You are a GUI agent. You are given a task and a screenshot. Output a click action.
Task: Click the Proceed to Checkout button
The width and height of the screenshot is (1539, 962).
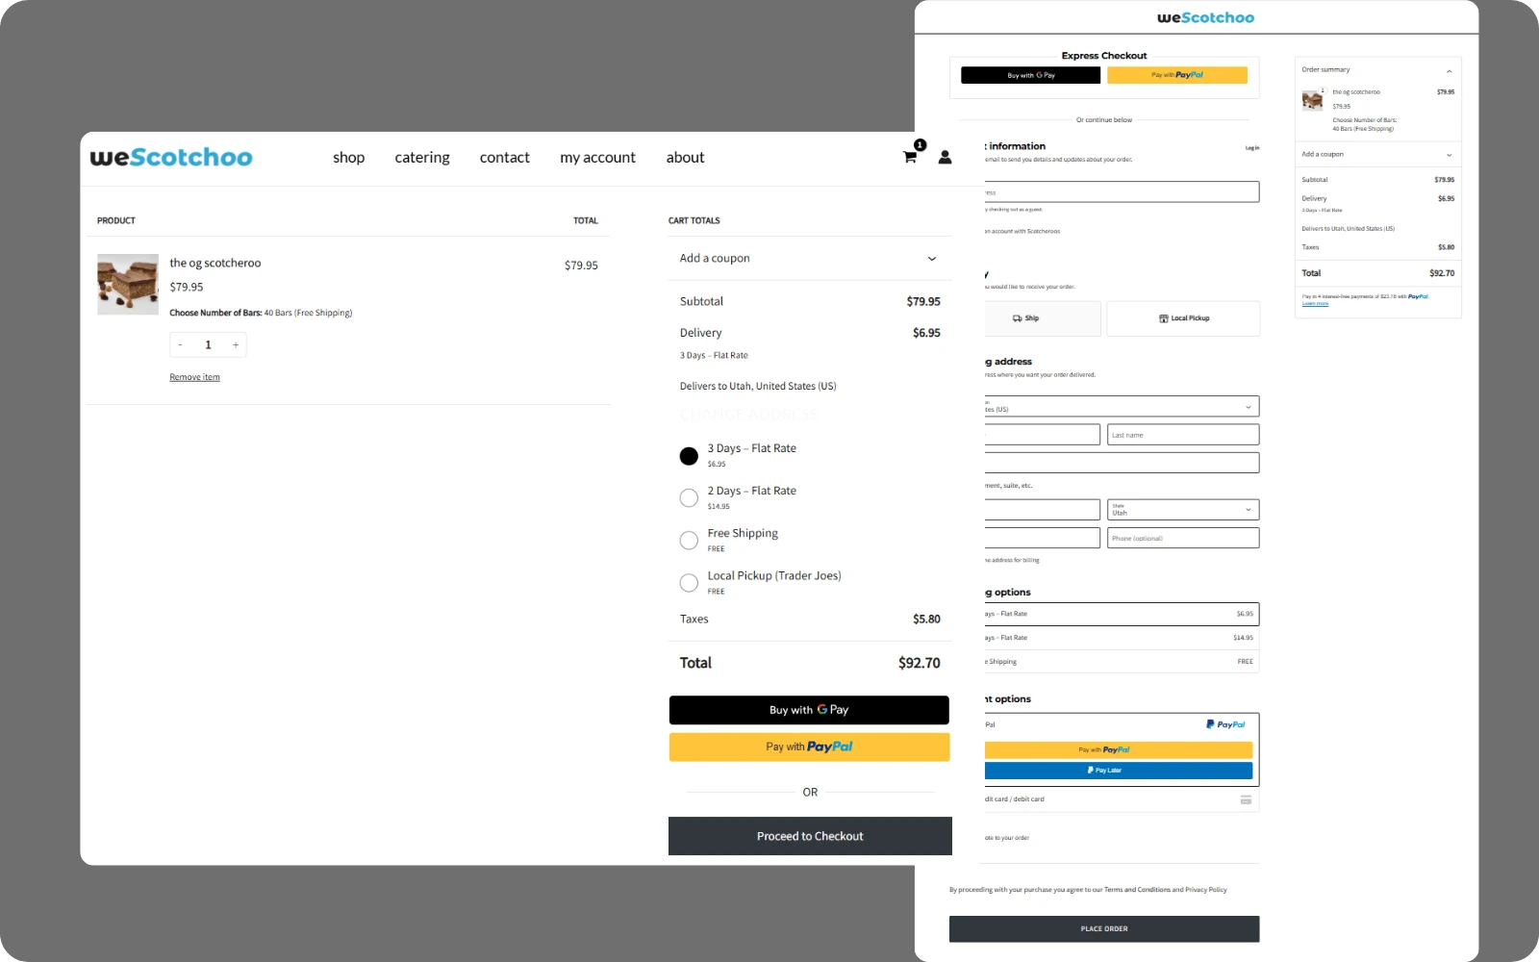coord(810,836)
